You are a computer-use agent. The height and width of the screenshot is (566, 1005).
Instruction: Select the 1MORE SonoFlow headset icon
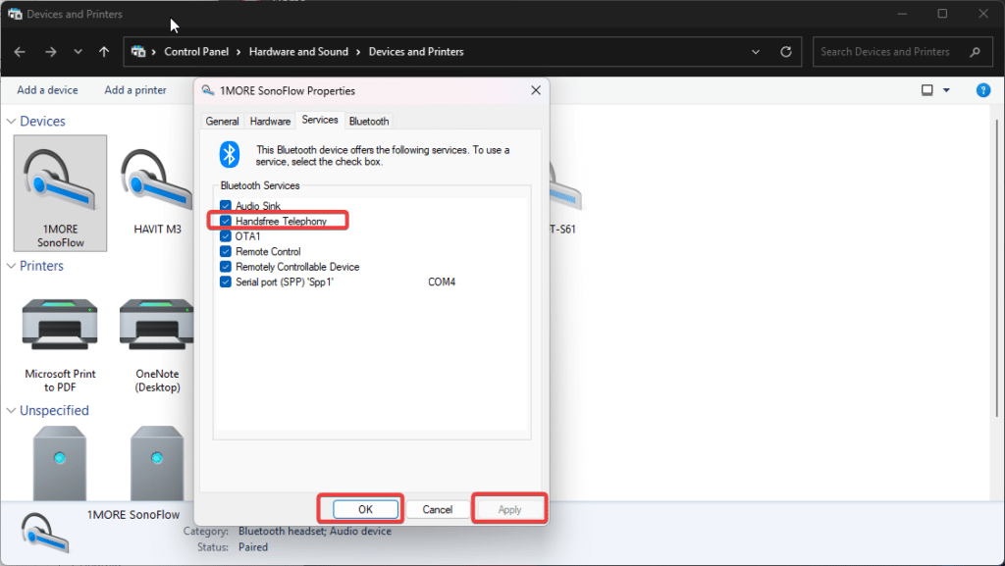60,192
